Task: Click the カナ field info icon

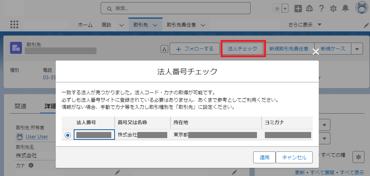Action: [31, 165]
